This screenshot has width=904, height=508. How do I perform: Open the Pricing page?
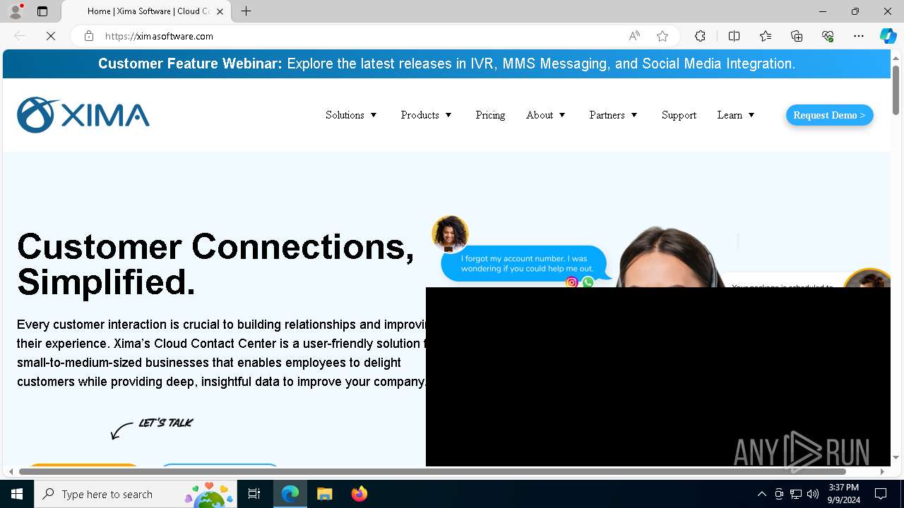pyautogui.click(x=490, y=115)
